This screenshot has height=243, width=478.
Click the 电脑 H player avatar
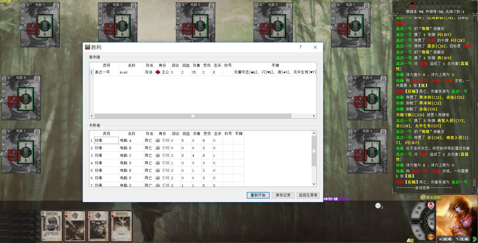pyautogui.click(x=21, y=98)
